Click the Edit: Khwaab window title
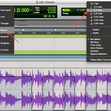This screenshot has height=111, width=111. pos(47,2)
